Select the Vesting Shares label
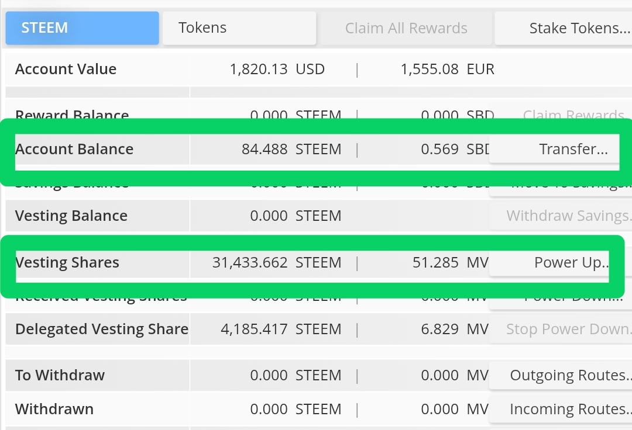Image resolution: width=632 pixels, height=430 pixels. pyautogui.click(x=67, y=263)
